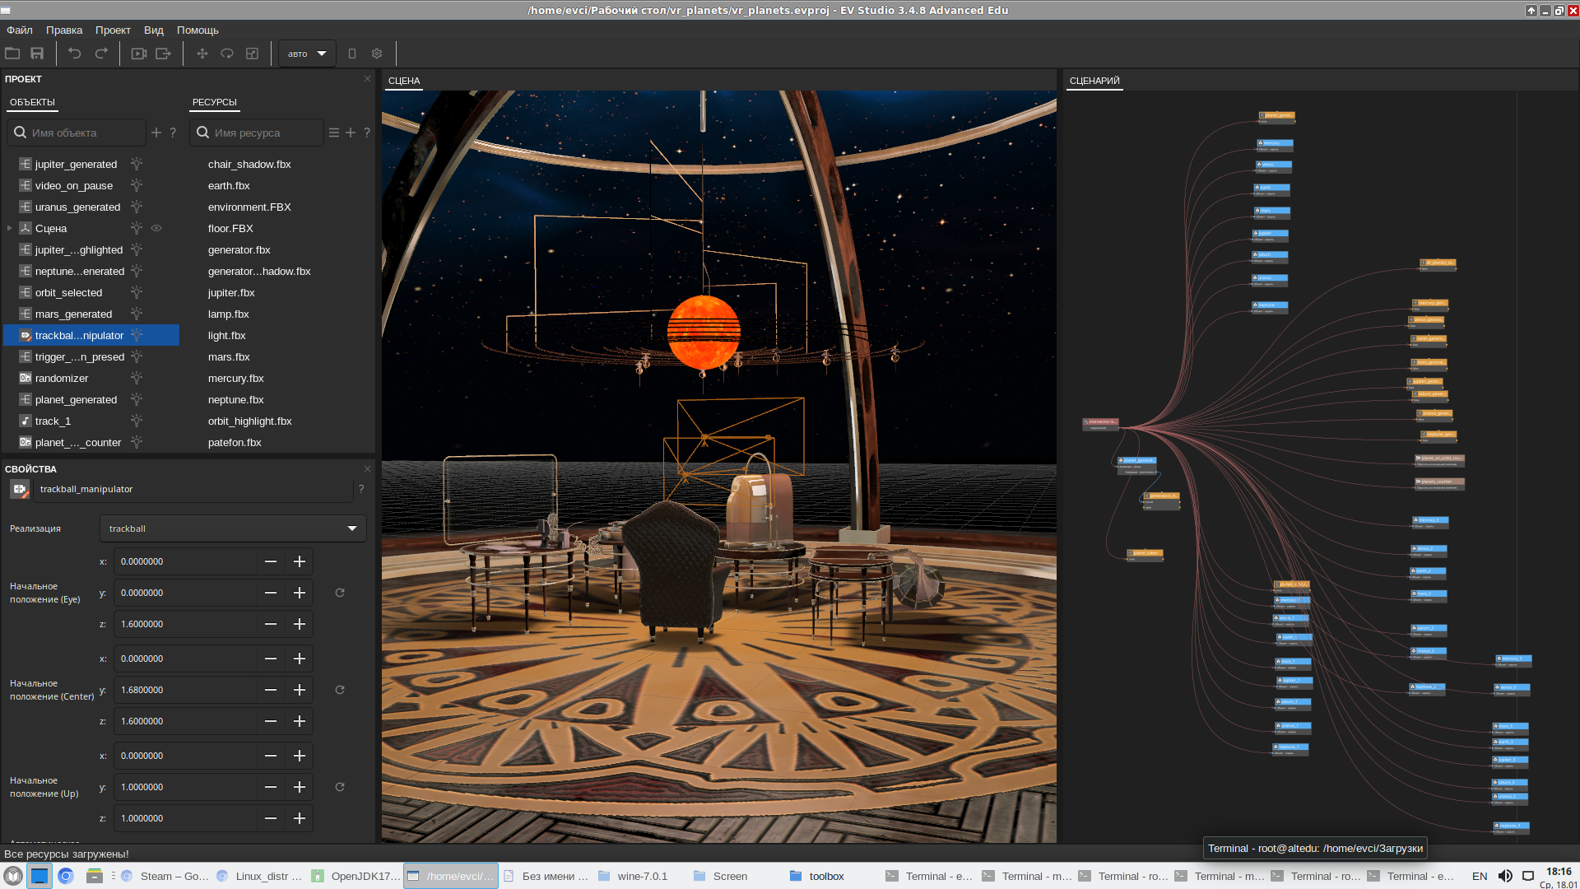Select the scale tool icon
The height and width of the screenshot is (889, 1580).
[253, 54]
